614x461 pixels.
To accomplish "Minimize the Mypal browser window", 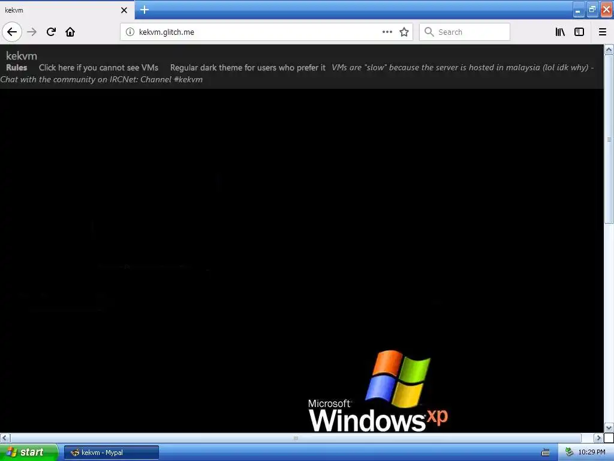I will pos(578,10).
